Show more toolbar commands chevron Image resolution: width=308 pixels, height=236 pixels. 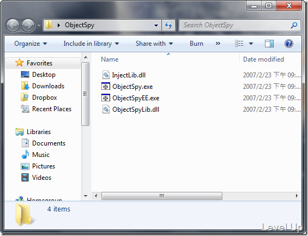[218, 44]
